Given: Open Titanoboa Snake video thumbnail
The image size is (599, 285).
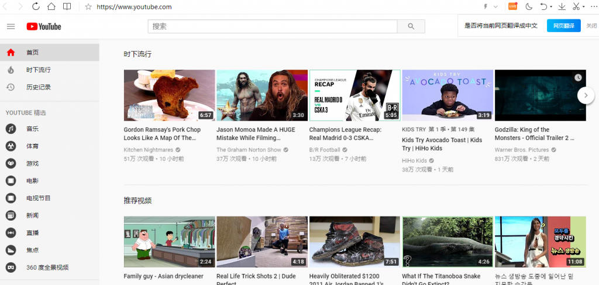Looking at the screenshot, I should (447, 242).
